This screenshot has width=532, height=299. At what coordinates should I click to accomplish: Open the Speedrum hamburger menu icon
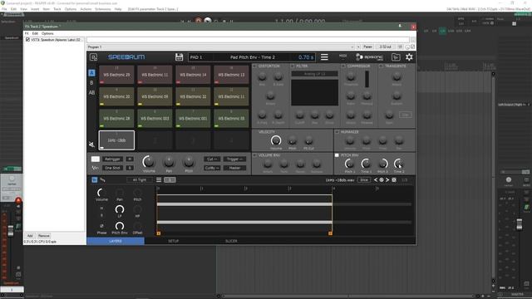point(324,57)
